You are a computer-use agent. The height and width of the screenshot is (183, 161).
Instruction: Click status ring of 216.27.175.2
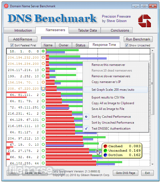tap(43, 151)
